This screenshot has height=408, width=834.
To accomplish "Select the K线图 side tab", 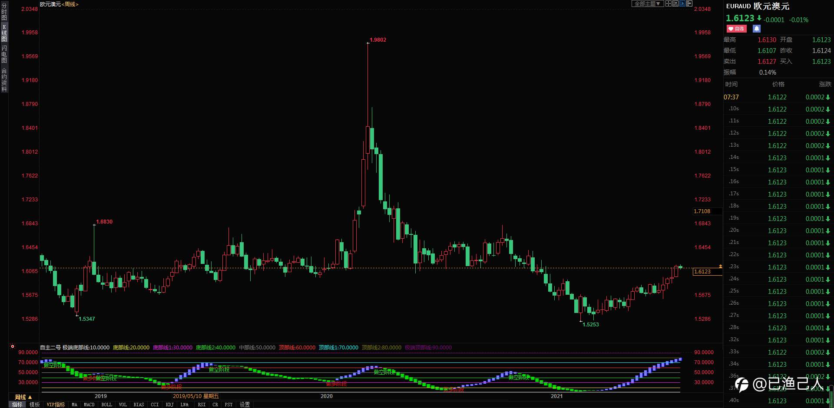I will click(4, 33).
